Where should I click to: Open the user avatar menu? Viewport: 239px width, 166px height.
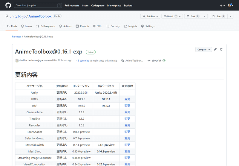tap(230, 5)
